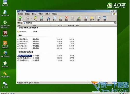Click the Cut scissors icon (剪切)
The width and height of the screenshot is (130, 94).
point(49,18)
